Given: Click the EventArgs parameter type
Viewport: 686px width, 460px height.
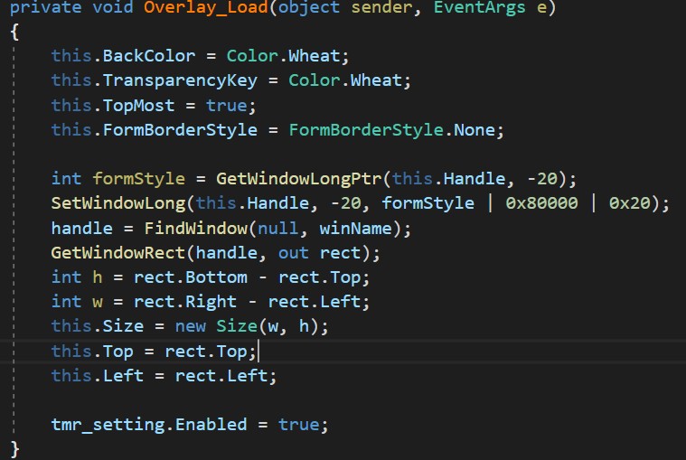Looking at the screenshot, I should click(x=480, y=7).
